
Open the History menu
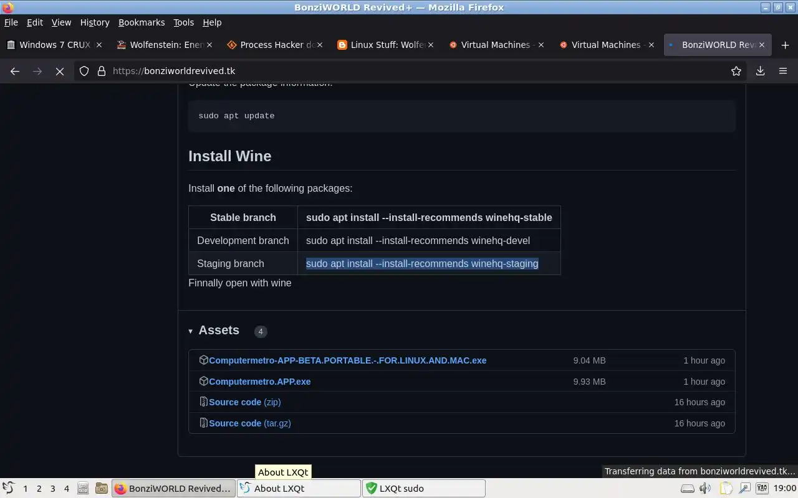tap(95, 22)
